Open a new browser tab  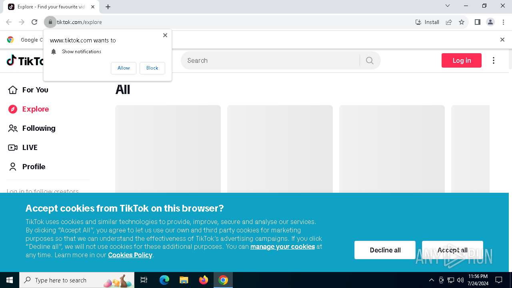click(108, 7)
